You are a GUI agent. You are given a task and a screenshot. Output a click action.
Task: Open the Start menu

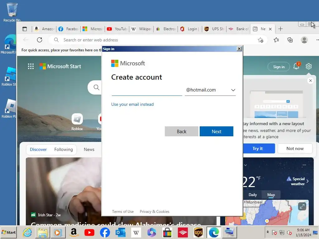pos(8,232)
